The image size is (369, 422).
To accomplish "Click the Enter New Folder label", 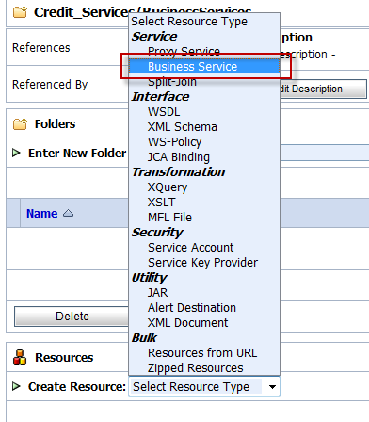I will click(x=77, y=153).
